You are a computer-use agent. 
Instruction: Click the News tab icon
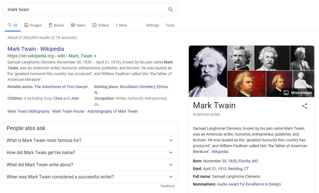click(73, 25)
